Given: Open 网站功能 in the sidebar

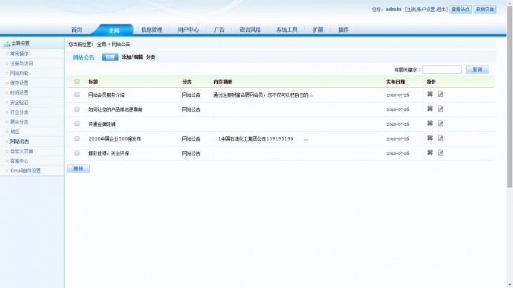Looking at the screenshot, I should 19,73.
